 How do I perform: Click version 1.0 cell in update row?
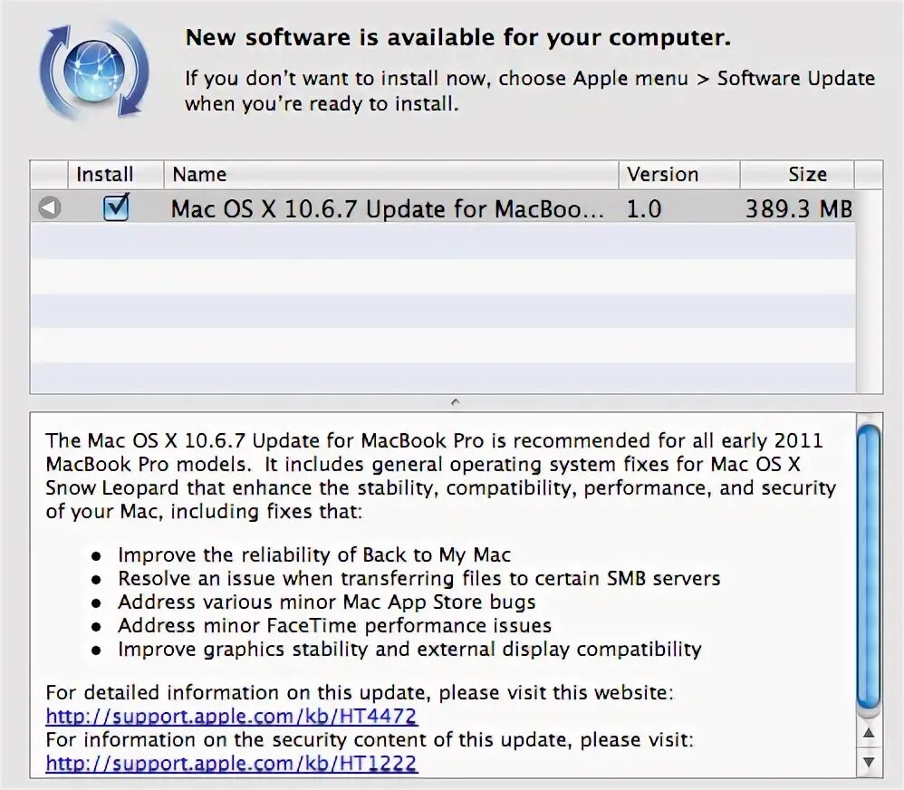tap(644, 208)
